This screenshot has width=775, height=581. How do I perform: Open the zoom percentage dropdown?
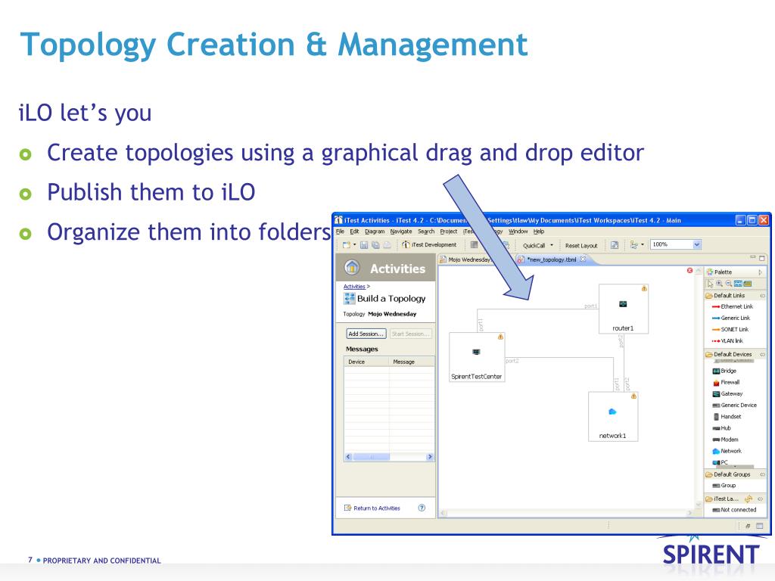[696, 244]
